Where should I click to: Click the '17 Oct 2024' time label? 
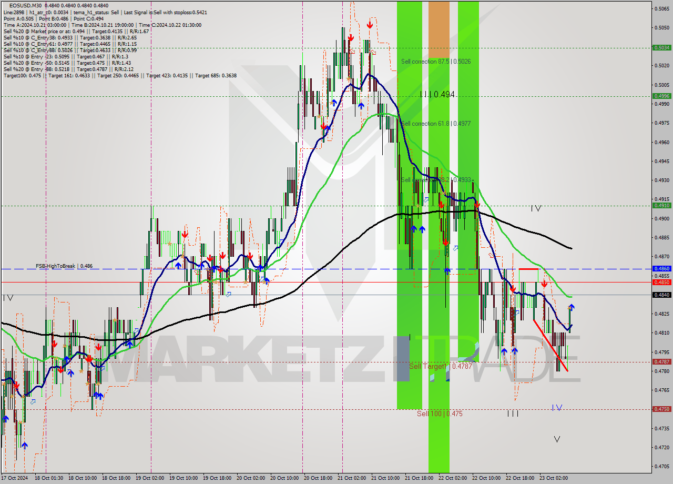14,478
